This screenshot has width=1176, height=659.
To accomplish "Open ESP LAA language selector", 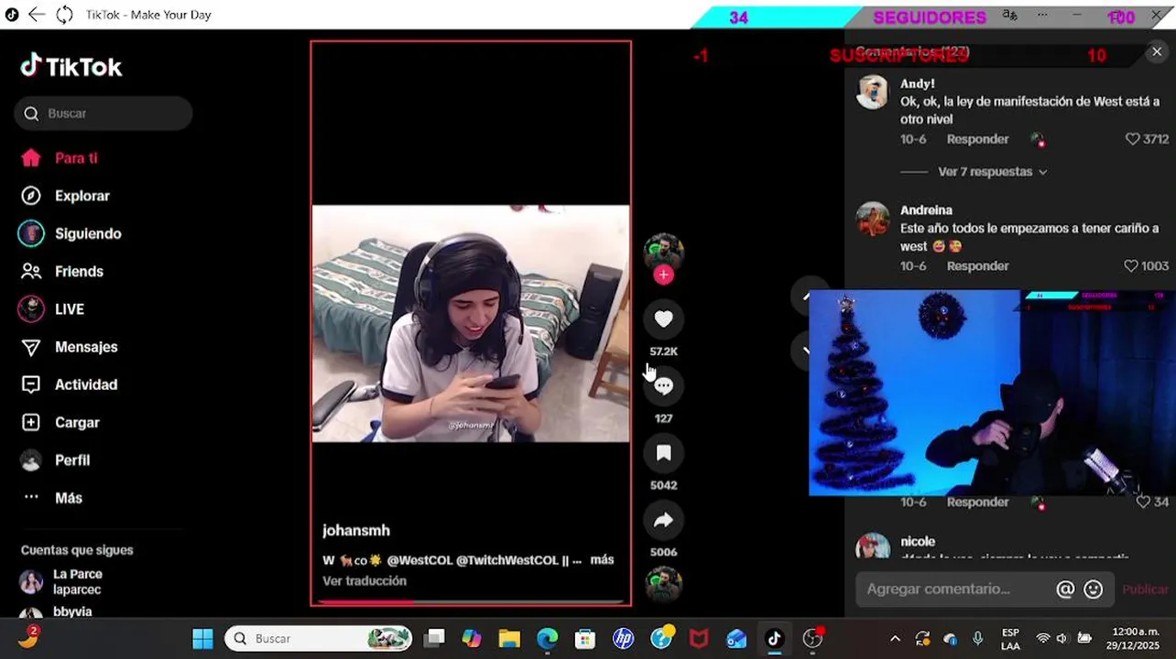I will coord(1010,639).
